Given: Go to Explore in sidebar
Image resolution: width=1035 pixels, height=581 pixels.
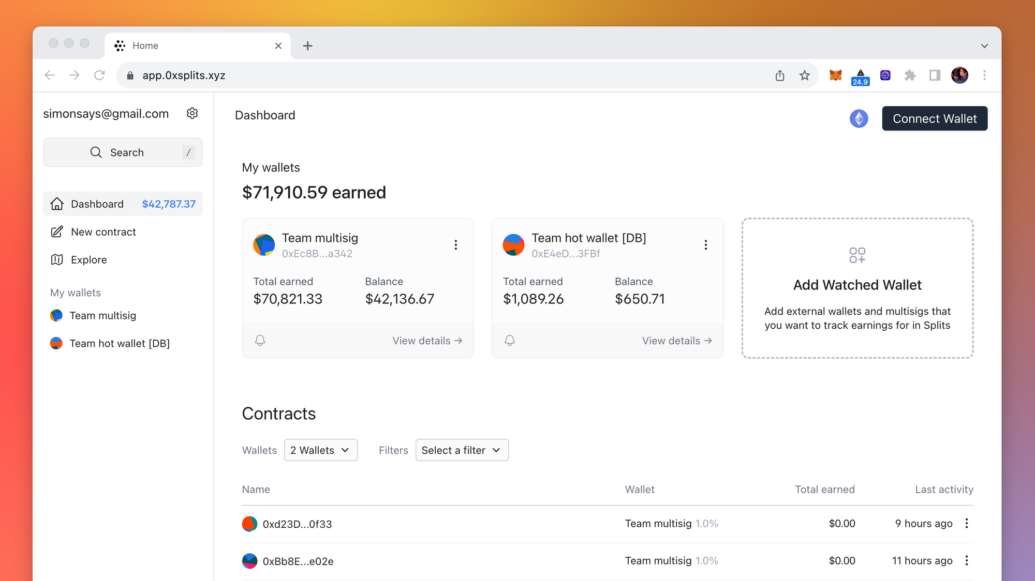Looking at the screenshot, I should tap(88, 260).
